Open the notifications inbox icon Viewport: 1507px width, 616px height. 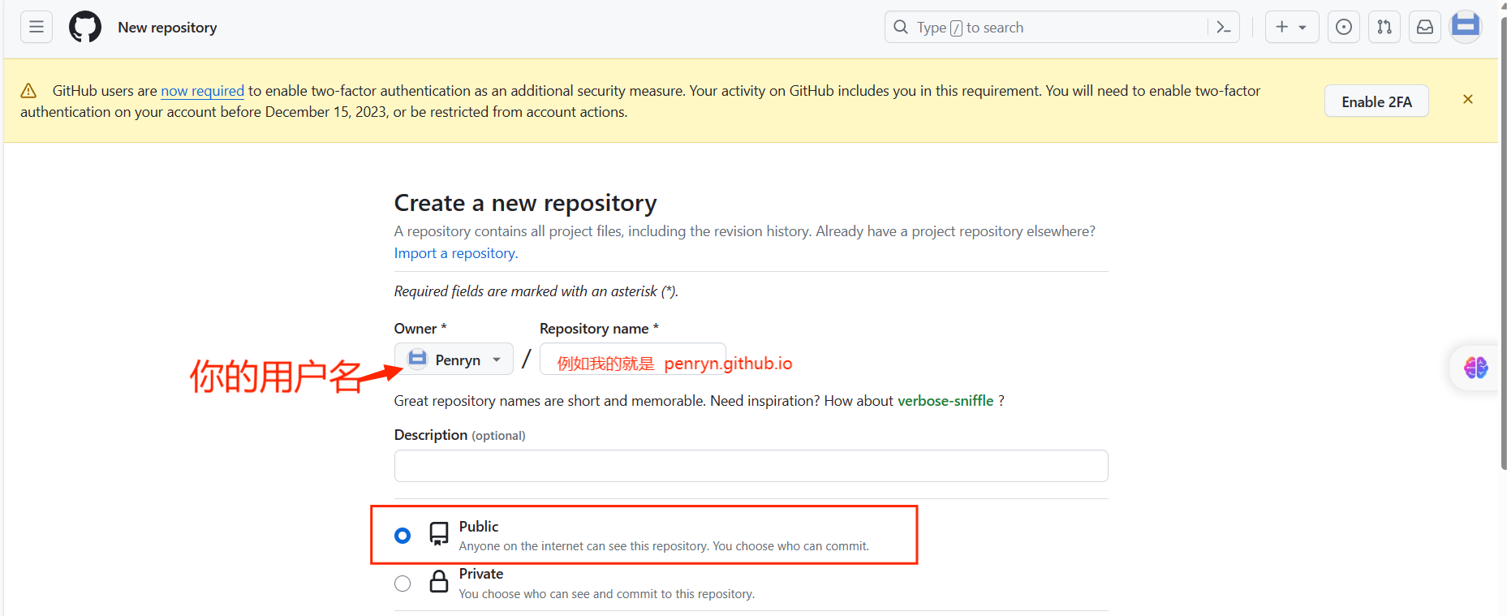(x=1425, y=27)
